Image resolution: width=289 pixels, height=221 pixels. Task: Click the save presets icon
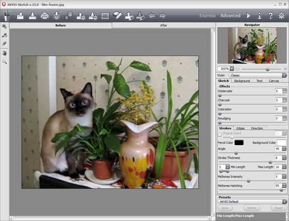93,16
